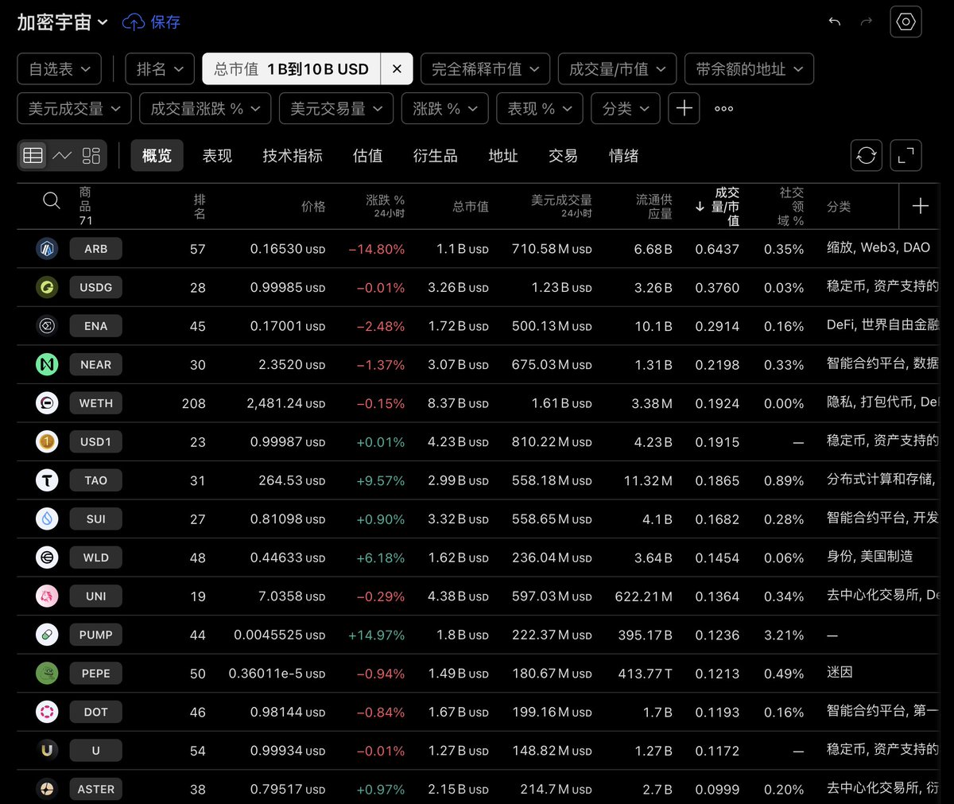The width and height of the screenshot is (954, 804).
Task: Click the WLD coin logo
Action: (x=48, y=557)
